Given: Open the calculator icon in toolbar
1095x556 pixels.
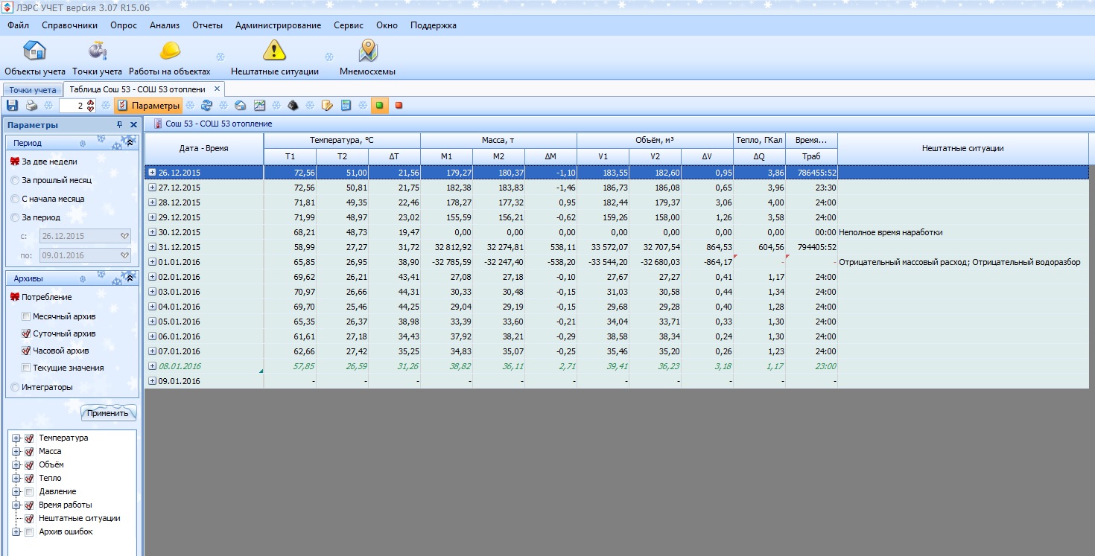Looking at the screenshot, I should [346, 106].
